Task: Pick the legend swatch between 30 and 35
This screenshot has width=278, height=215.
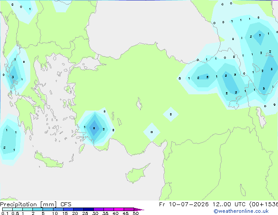Action: [98, 209]
